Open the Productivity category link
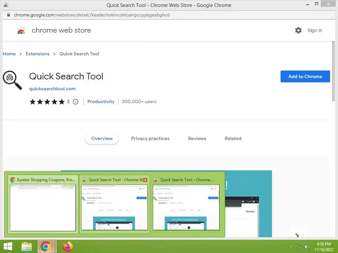The image size is (338, 253). point(101,101)
